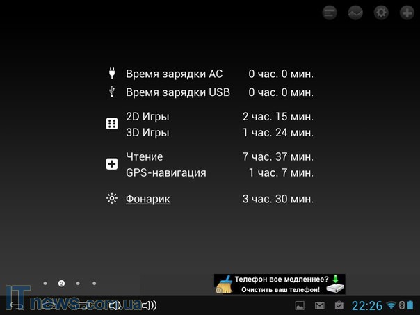Tap the AC charging plug icon
This screenshot has height=315, width=420.
[x=111, y=73]
